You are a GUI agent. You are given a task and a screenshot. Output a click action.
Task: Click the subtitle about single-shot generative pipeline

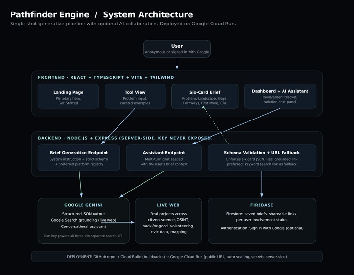[123, 24]
